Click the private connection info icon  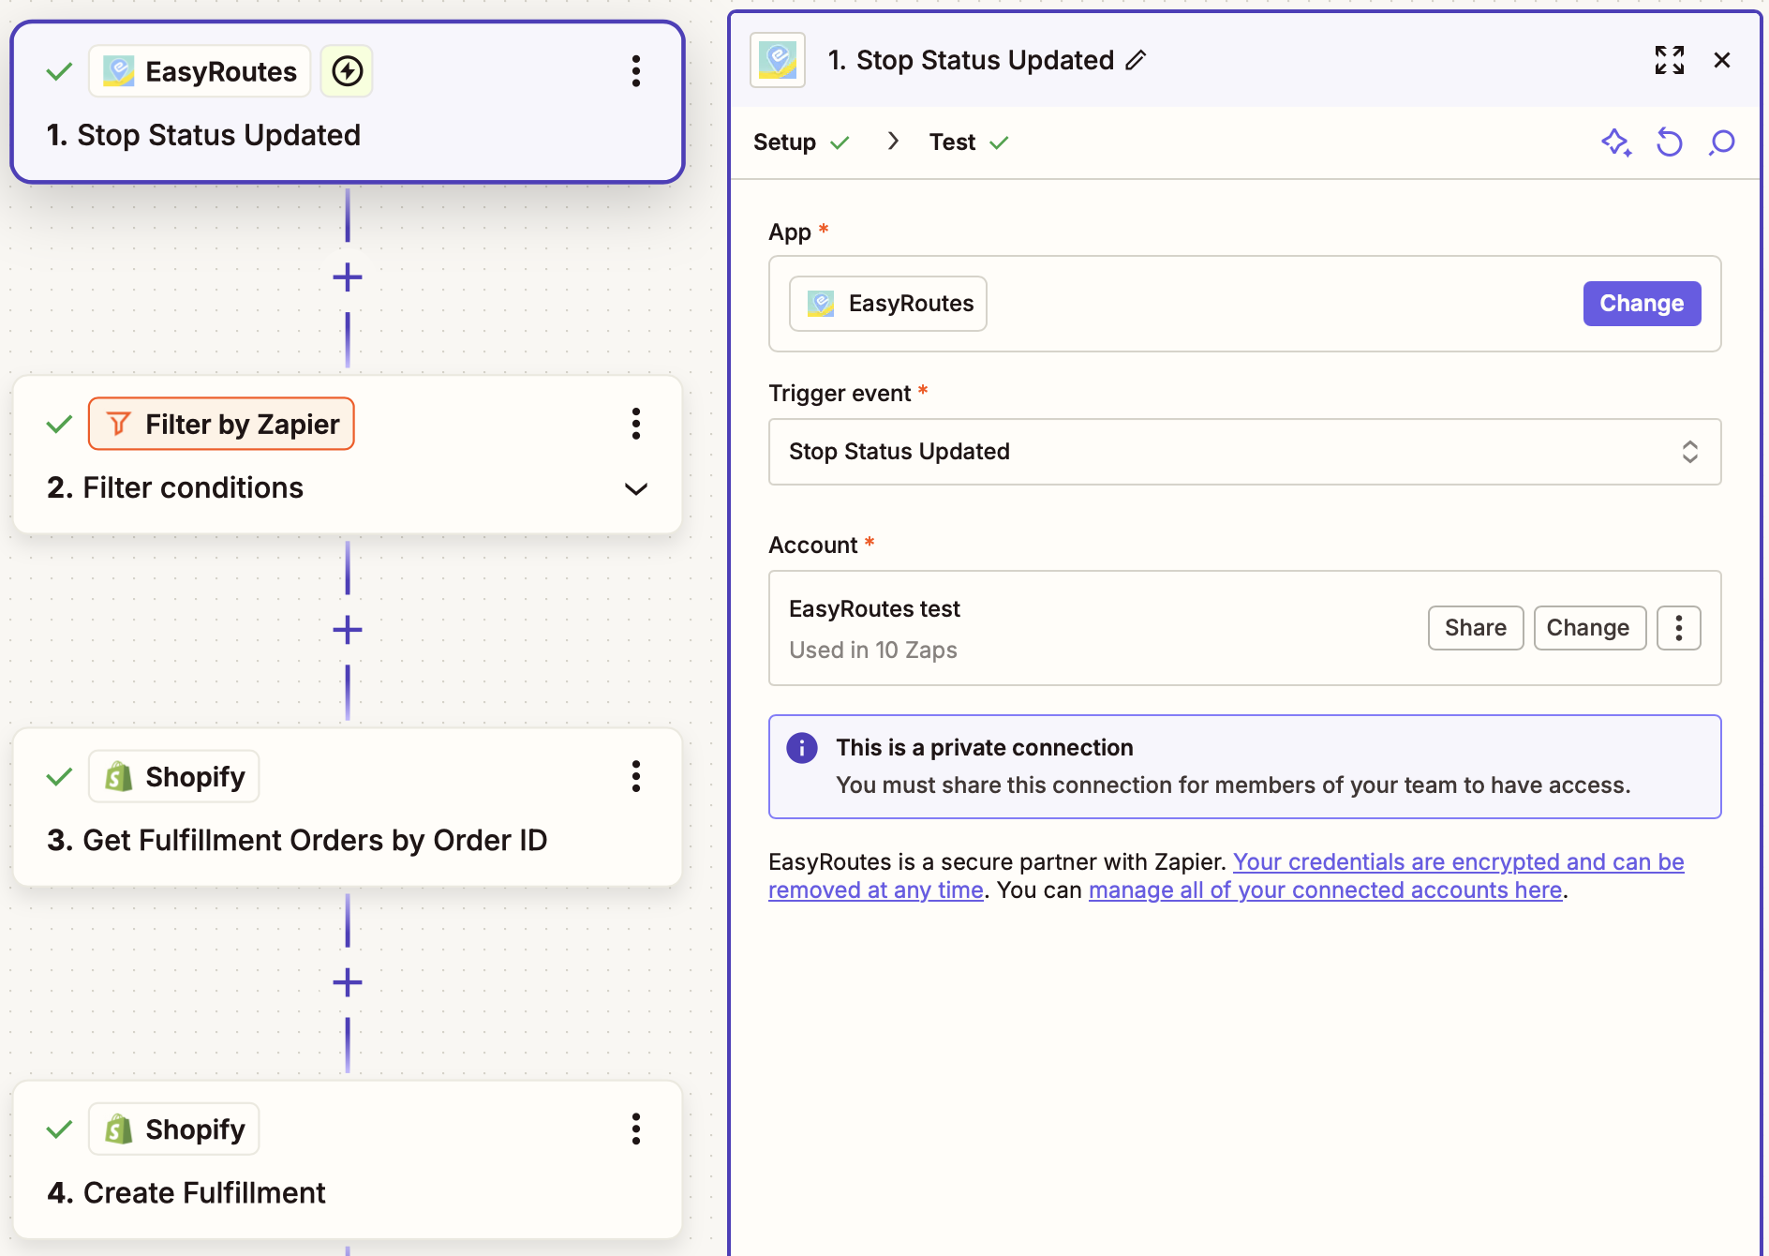802,748
